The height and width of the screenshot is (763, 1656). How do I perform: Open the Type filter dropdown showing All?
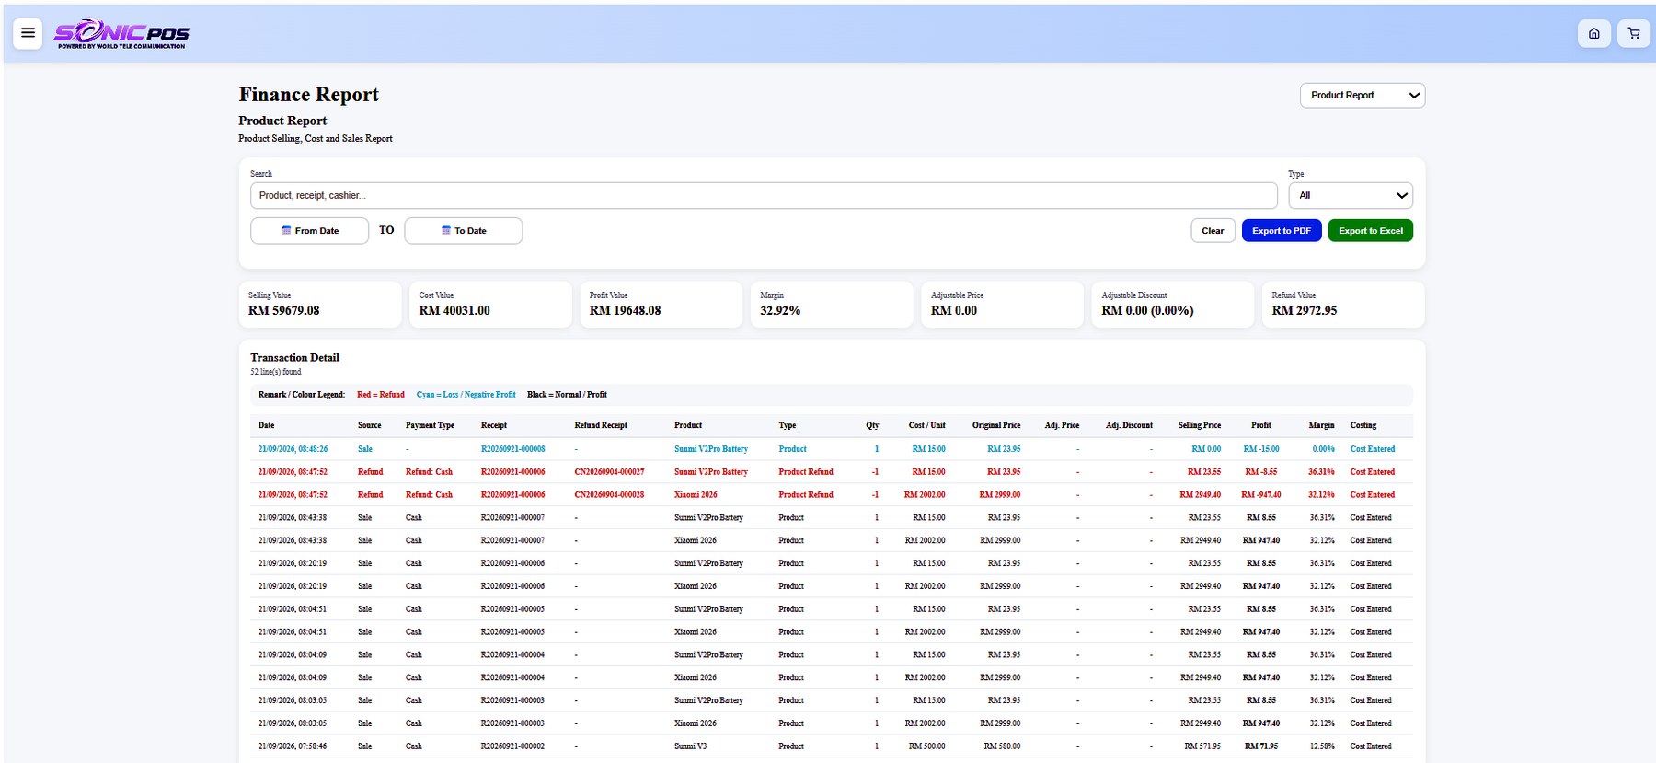(1351, 195)
